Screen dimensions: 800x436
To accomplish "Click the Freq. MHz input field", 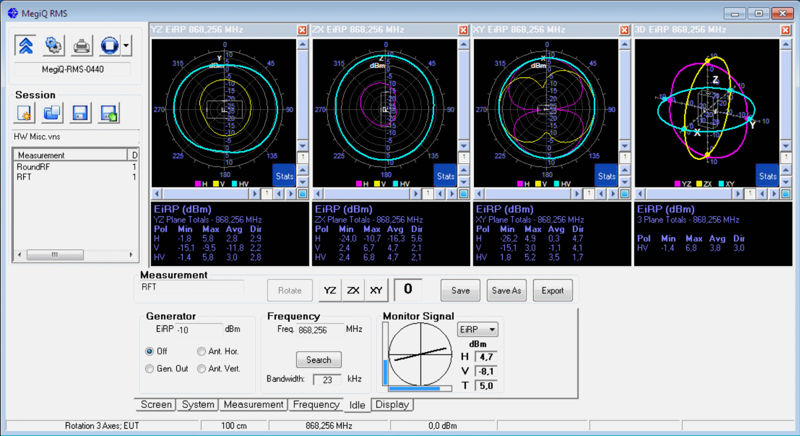I will tap(320, 330).
